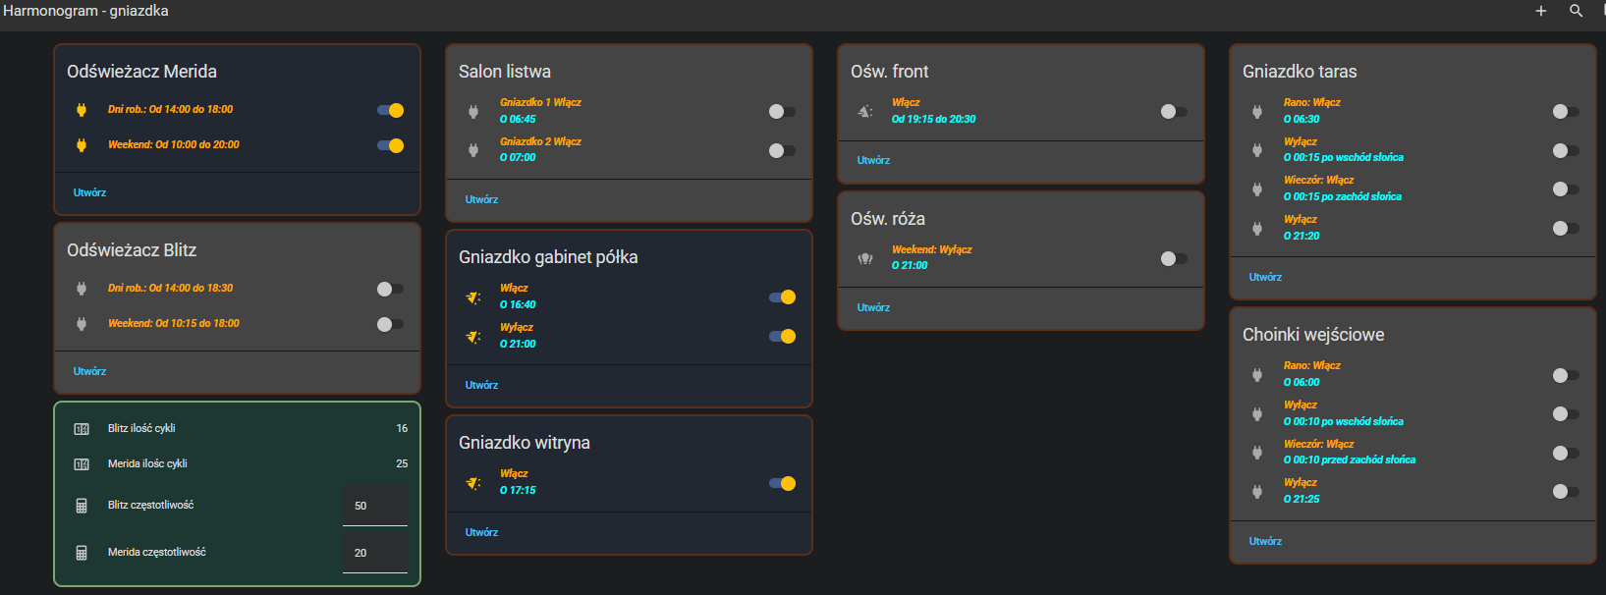Toggle off gabinet półka Wyłącz 21:00

[782, 336]
